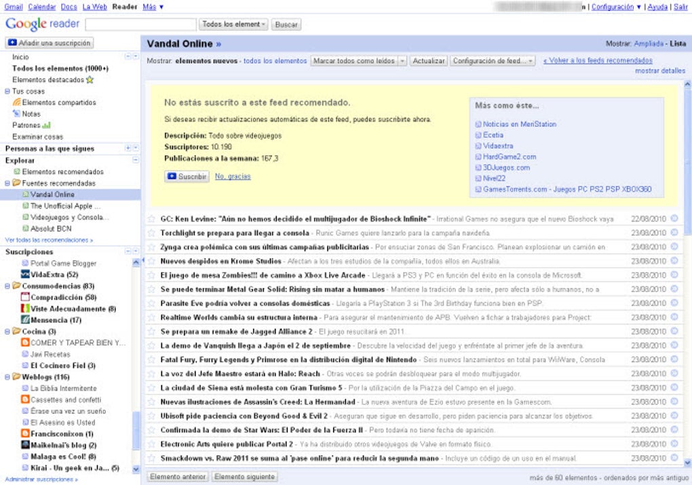The height and width of the screenshot is (485, 692).
Task: Collapse the Fuentes recomendadas folder
Action: [x=7, y=183]
